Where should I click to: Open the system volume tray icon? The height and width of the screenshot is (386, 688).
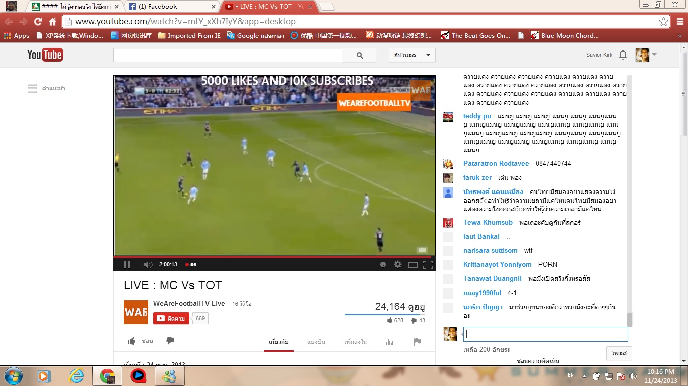tap(633, 376)
